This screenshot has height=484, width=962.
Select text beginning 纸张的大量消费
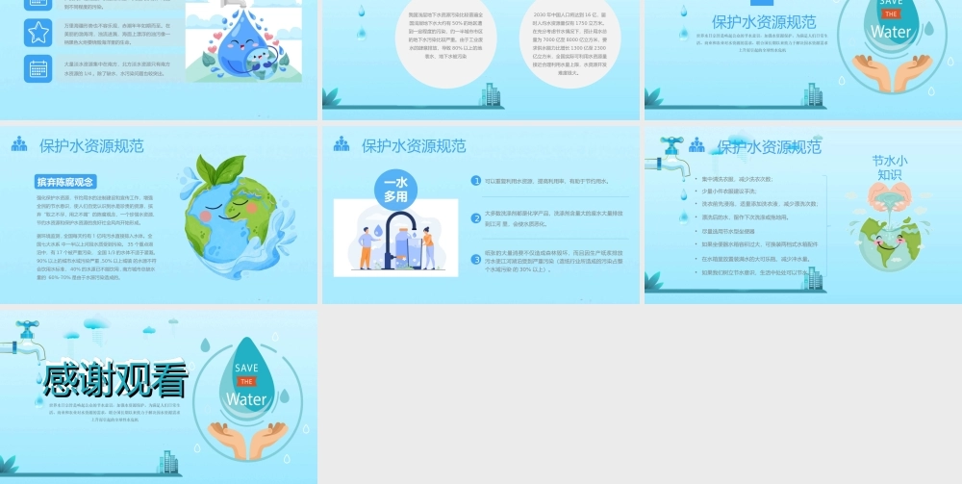pos(555,261)
